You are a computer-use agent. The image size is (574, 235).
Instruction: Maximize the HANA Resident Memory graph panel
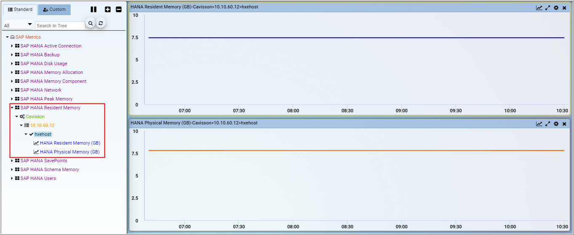[x=548, y=8]
